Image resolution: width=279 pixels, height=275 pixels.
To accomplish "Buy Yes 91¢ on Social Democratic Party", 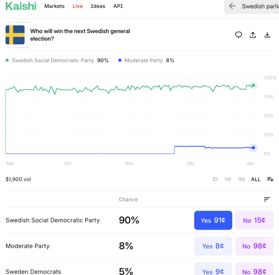I will tap(213, 220).
